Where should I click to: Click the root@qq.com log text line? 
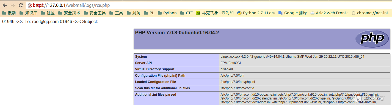coord(50,21)
